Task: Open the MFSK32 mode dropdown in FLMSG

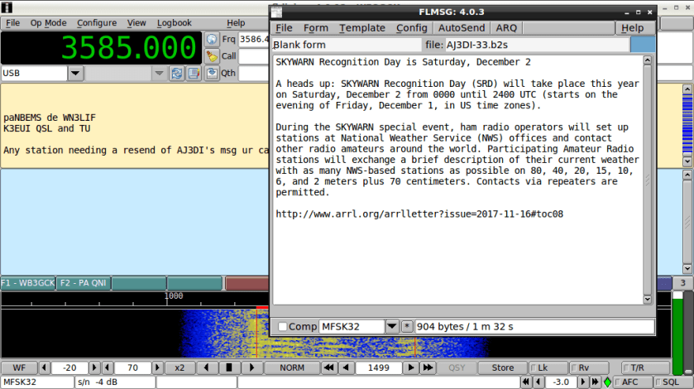Action: coord(392,327)
